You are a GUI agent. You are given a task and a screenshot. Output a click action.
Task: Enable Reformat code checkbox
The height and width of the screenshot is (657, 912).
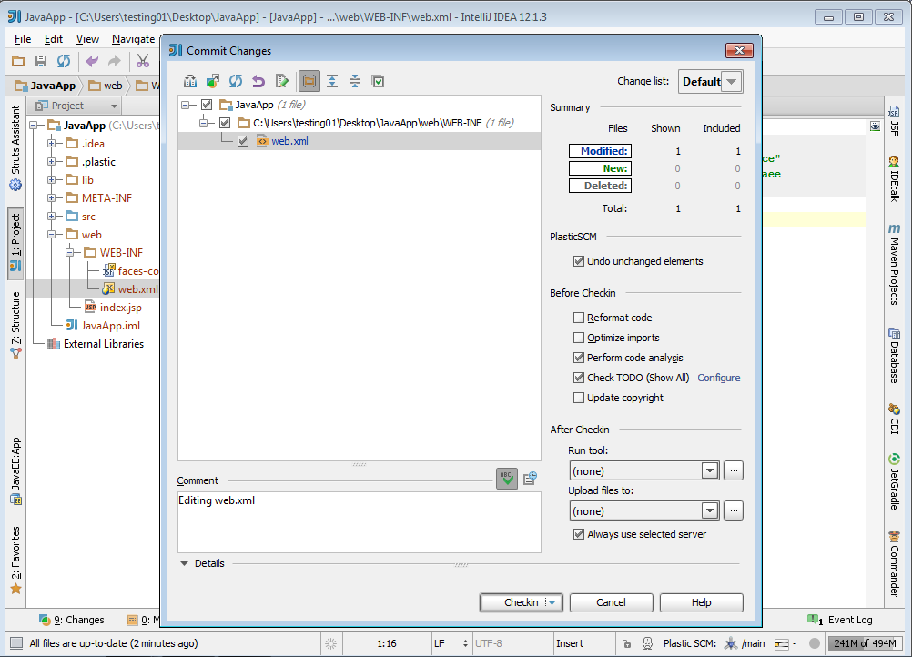(x=579, y=318)
